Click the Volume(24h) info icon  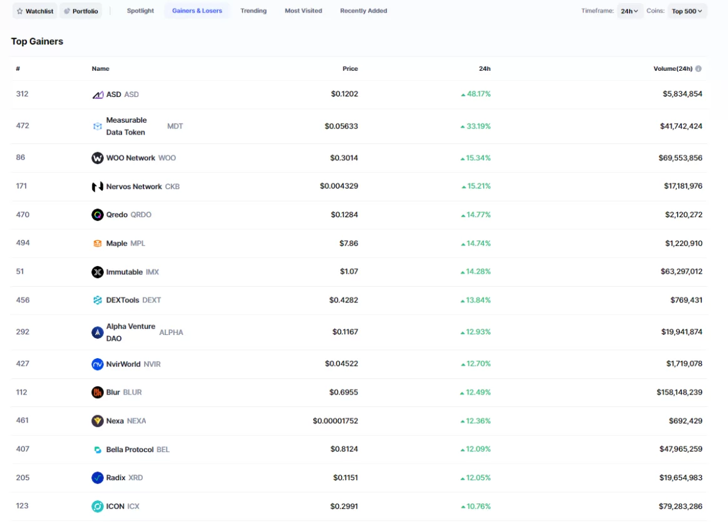699,69
